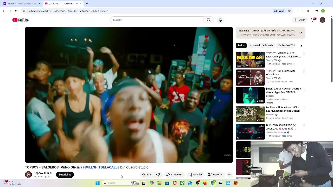The width and height of the screenshot is (333, 187).
Task: Open the notifications bell
Action: click(313, 20)
